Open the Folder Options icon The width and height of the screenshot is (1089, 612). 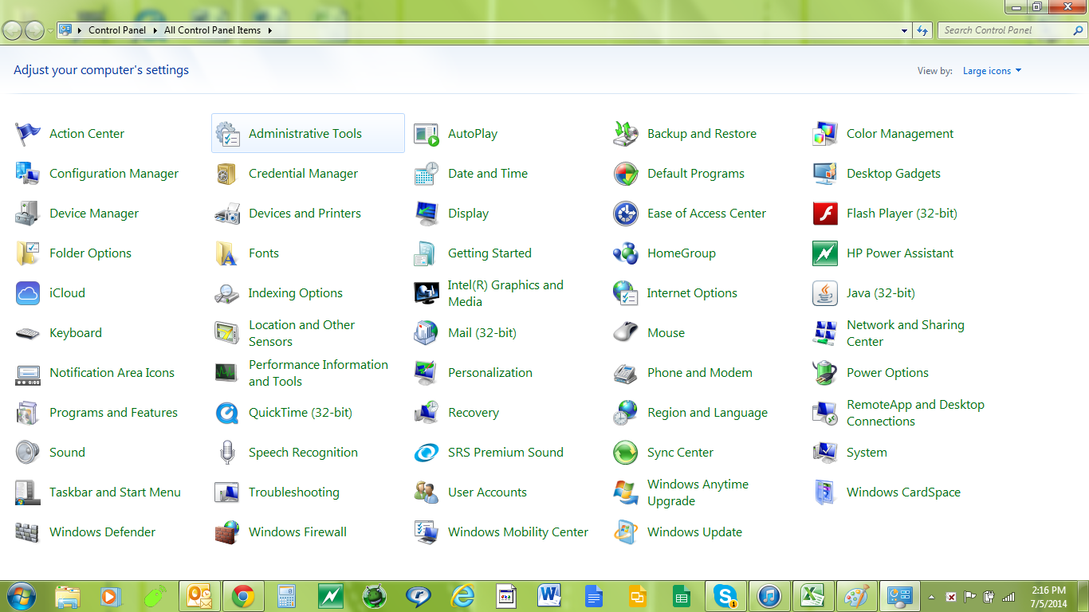pos(28,253)
